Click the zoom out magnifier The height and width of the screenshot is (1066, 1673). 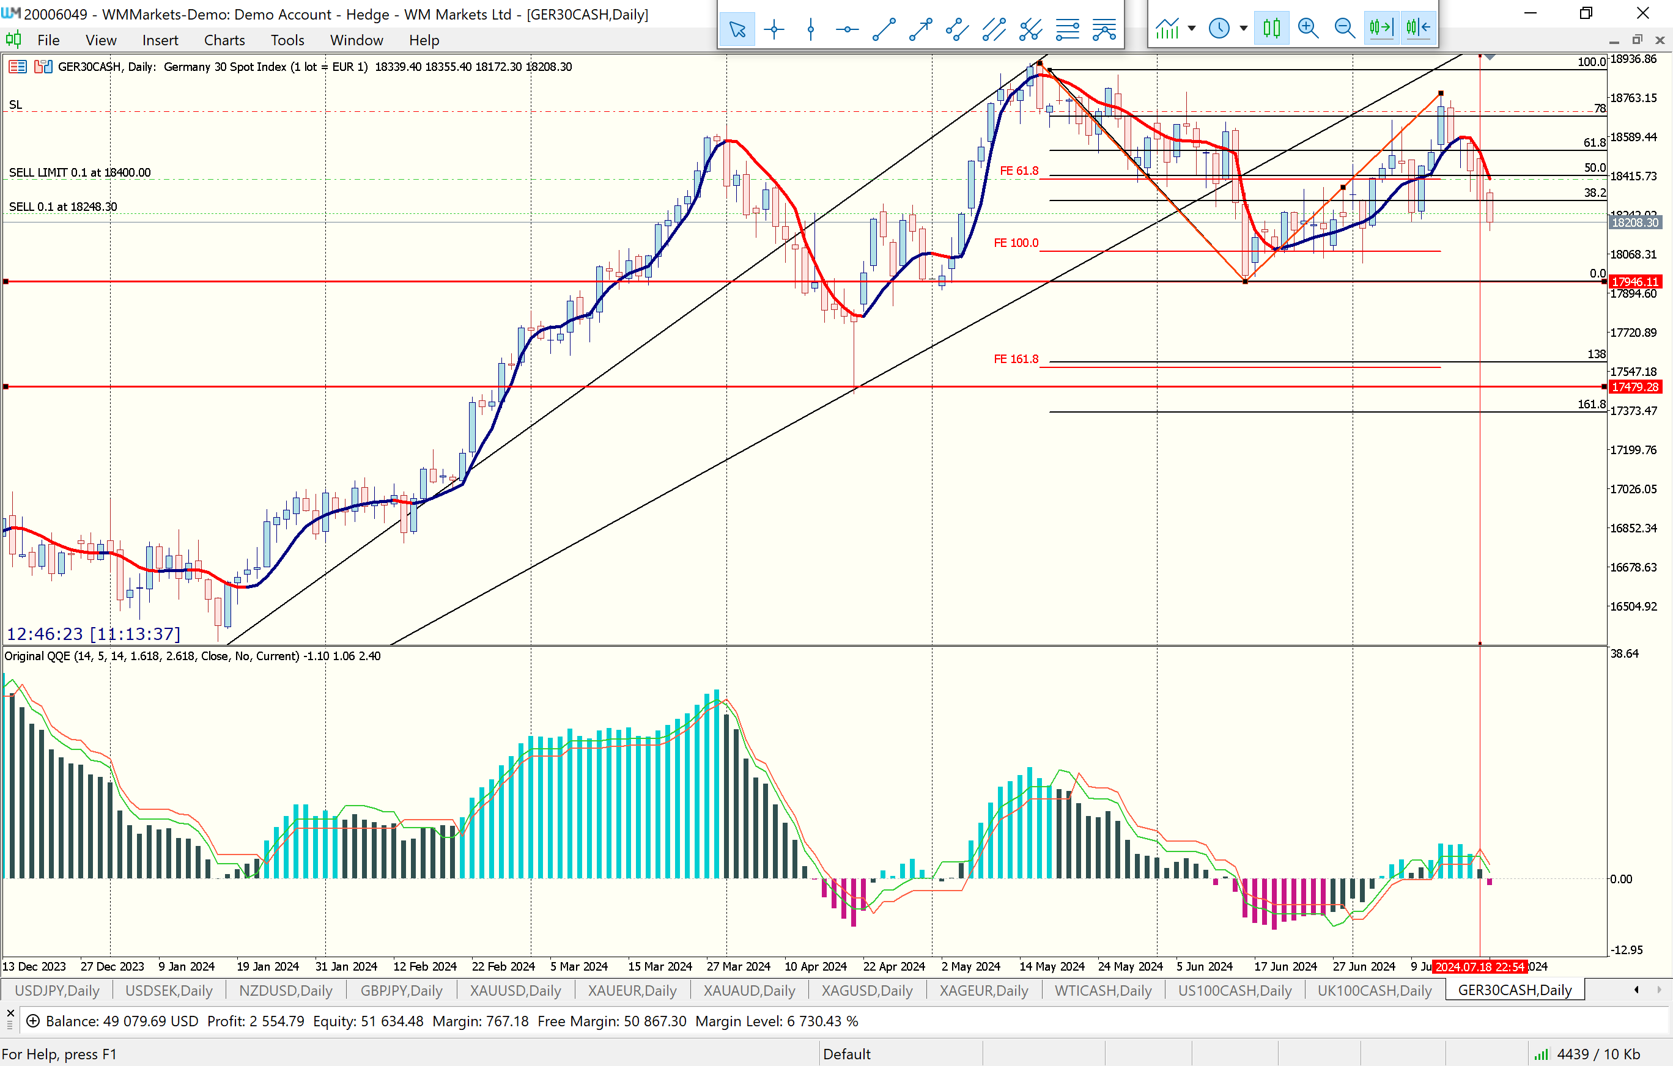(1345, 28)
